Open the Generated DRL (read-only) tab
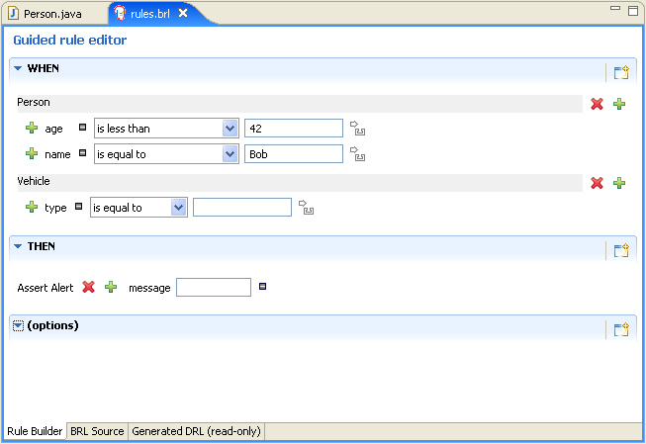The width and height of the screenshot is (646, 444). coord(196,431)
